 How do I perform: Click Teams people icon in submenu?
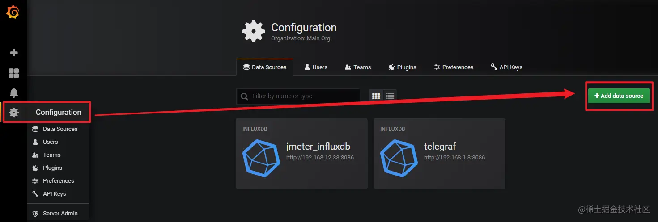point(35,155)
